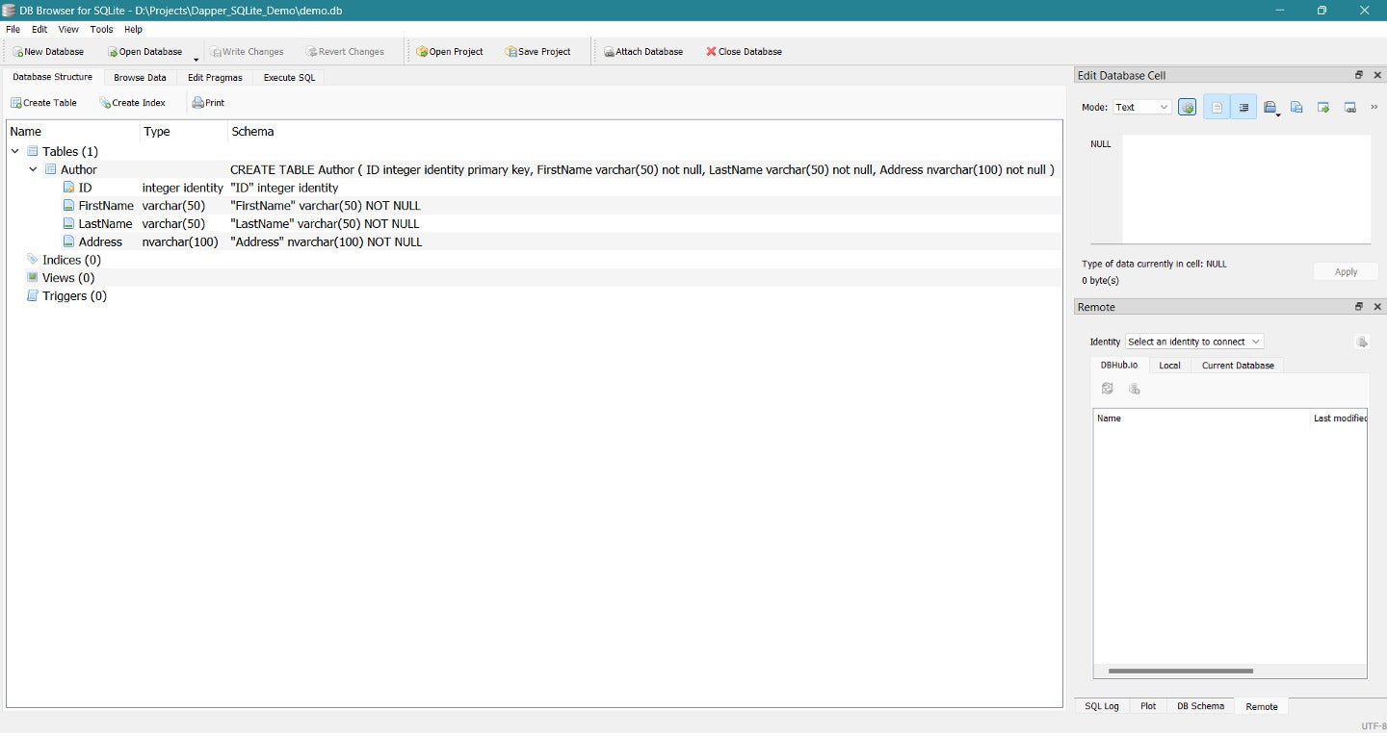Click the Open Project toolbar button

pyautogui.click(x=450, y=52)
